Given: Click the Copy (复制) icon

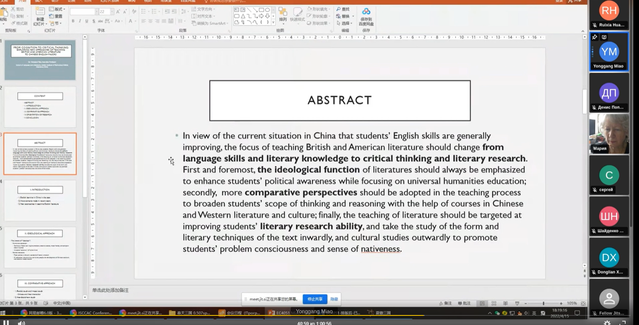Looking at the screenshot, I should [x=13, y=16].
